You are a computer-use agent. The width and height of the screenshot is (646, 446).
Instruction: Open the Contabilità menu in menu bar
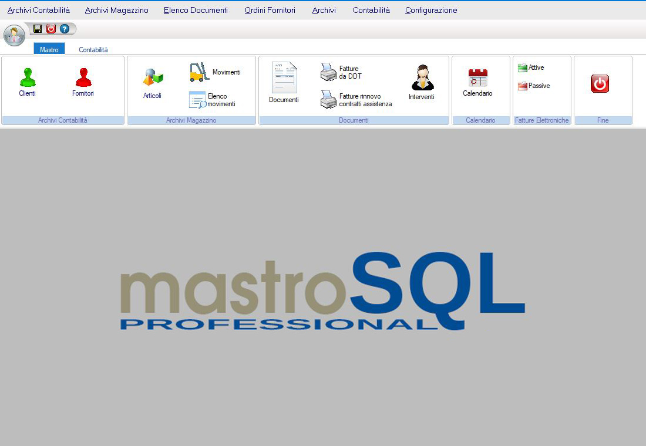(371, 11)
